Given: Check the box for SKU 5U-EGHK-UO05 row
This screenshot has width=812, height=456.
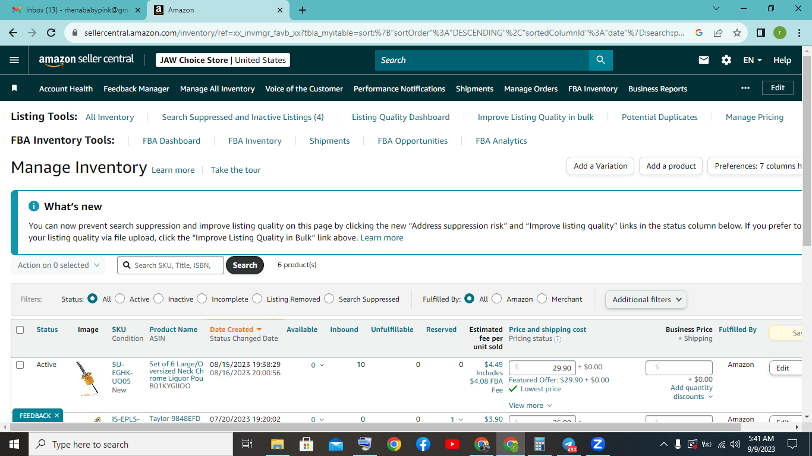Looking at the screenshot, I should point(20,365).
